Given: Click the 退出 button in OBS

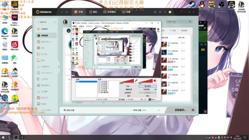Looking at the screenshot, I should click(148, 96).
